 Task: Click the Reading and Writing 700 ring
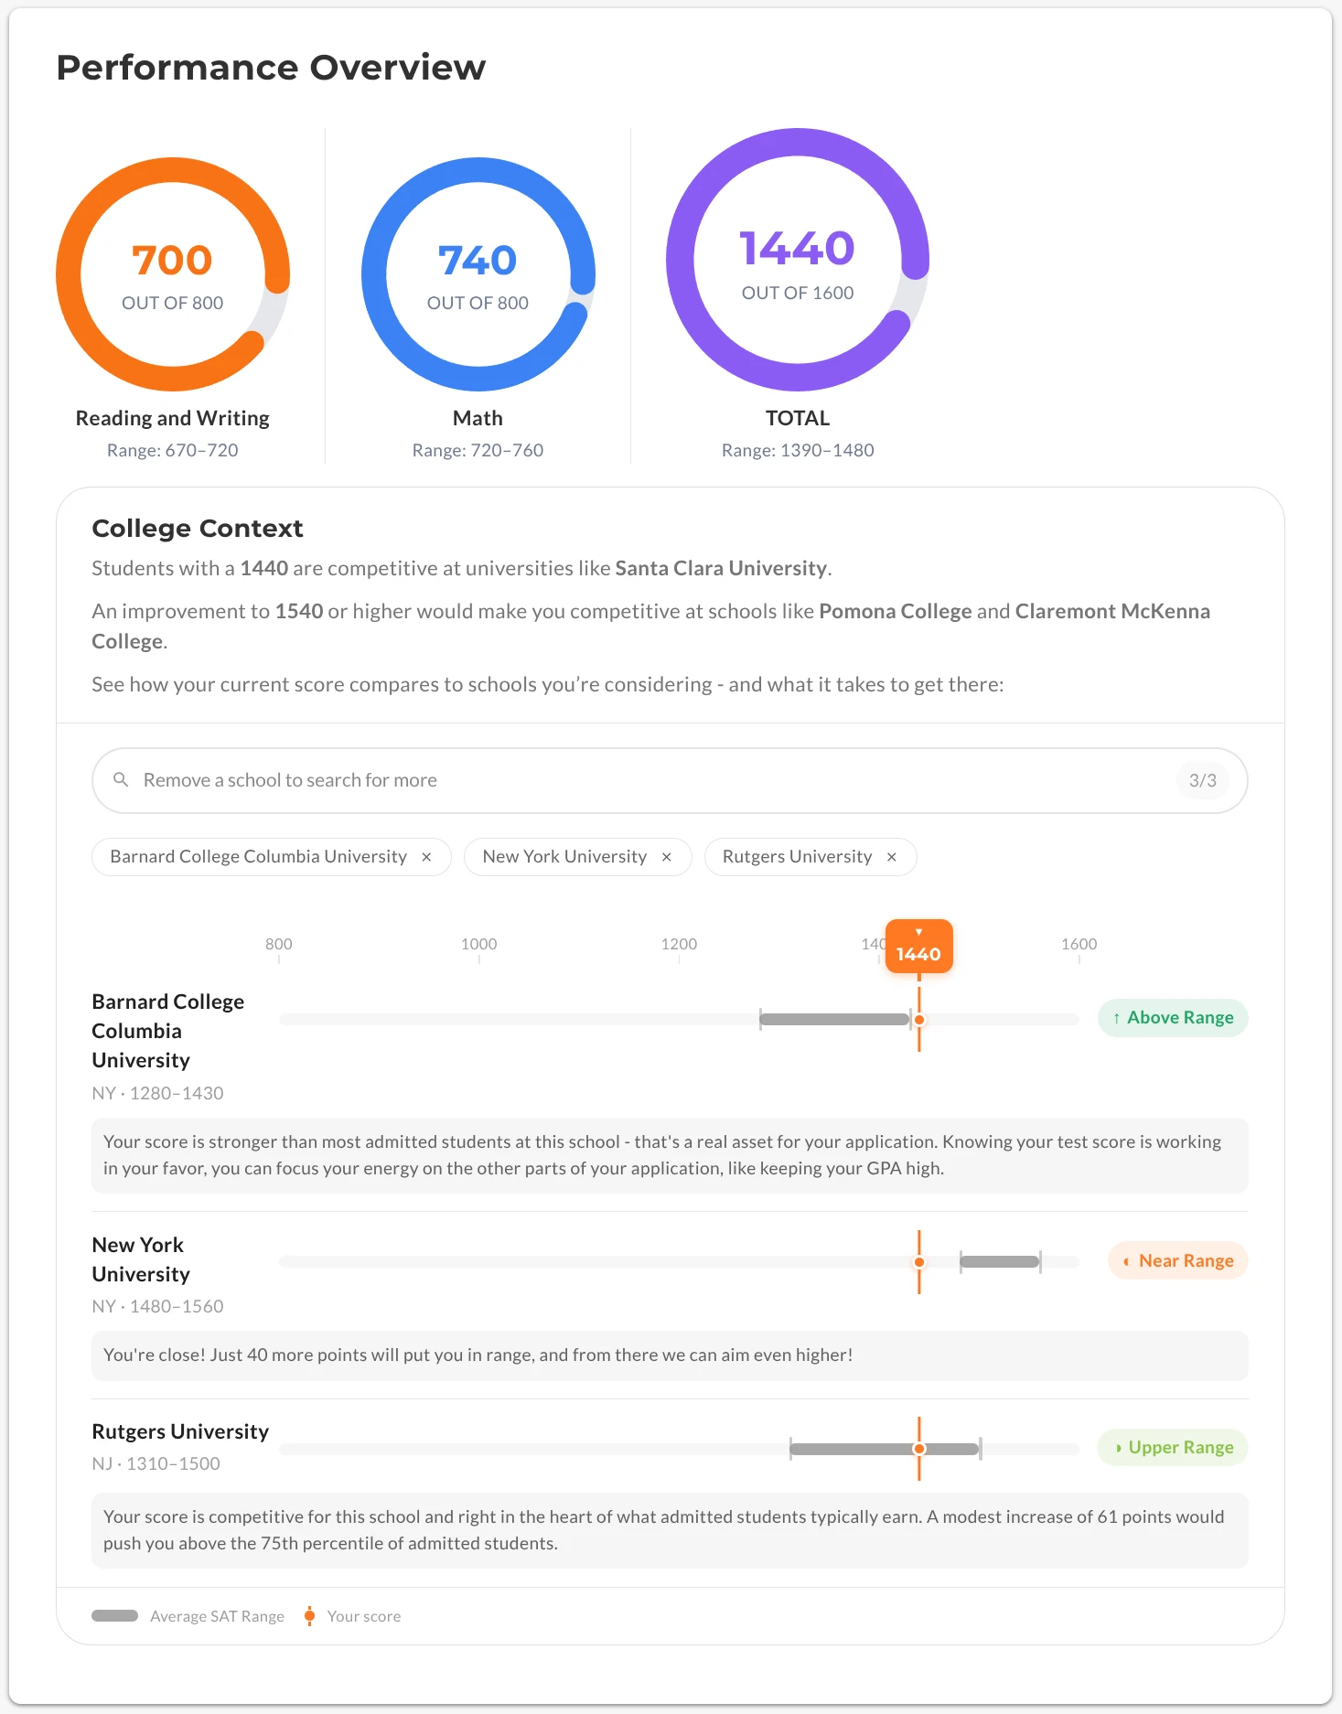click(173, 274)
